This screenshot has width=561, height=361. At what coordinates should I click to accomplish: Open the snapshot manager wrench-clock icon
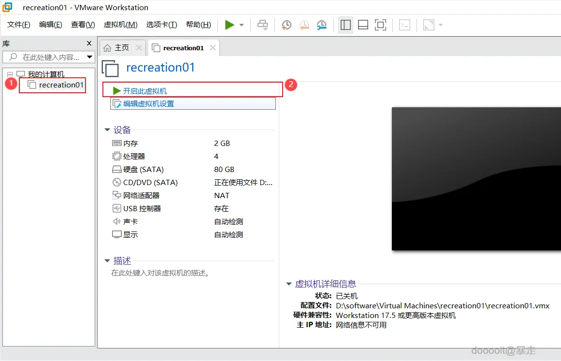[321, 25]
